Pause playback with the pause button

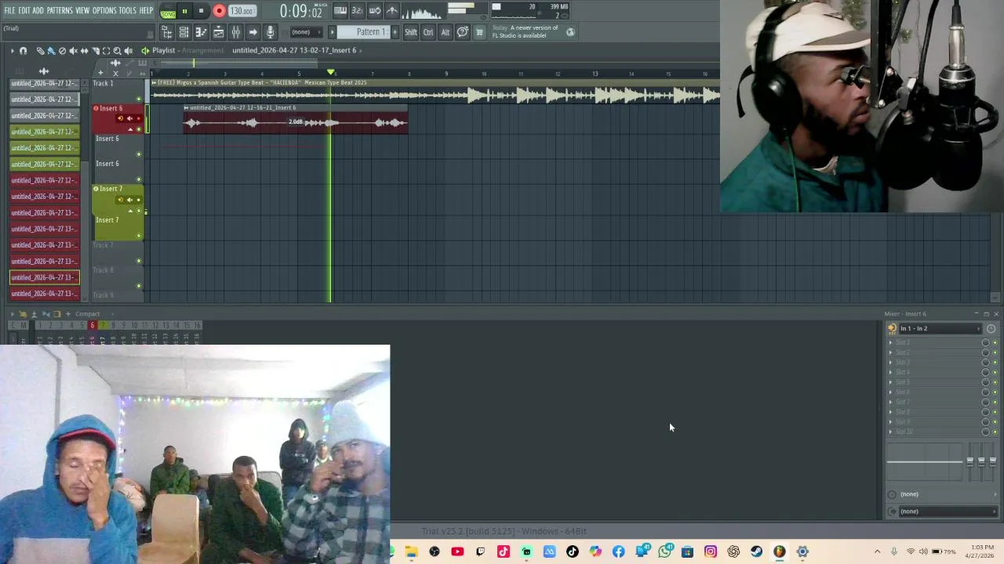184,11
